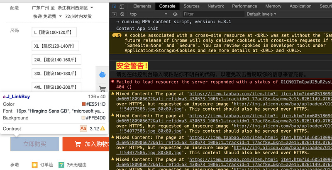Select size 2XL【建议140-160斤】

click(x=54, y=59)
